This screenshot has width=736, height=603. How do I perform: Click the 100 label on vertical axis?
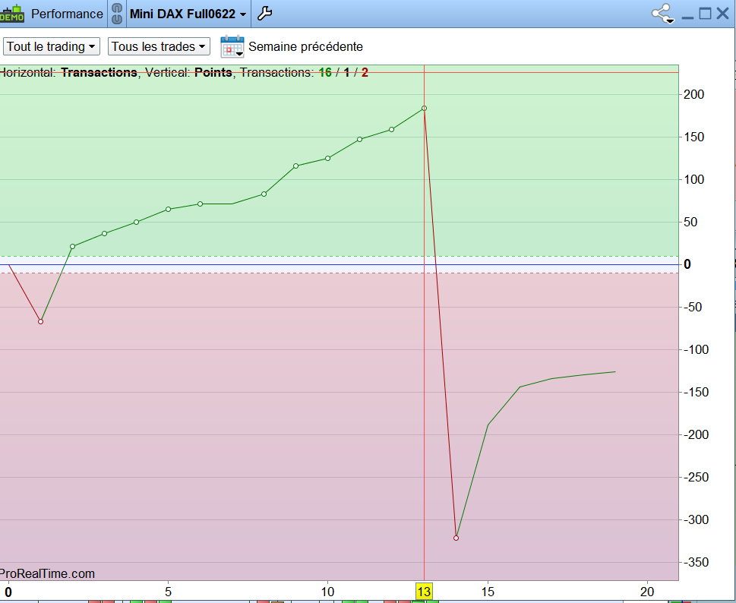[x=693, y=179]
